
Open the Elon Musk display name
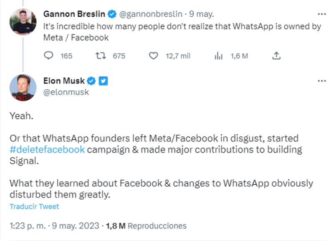tap(64, 81)
